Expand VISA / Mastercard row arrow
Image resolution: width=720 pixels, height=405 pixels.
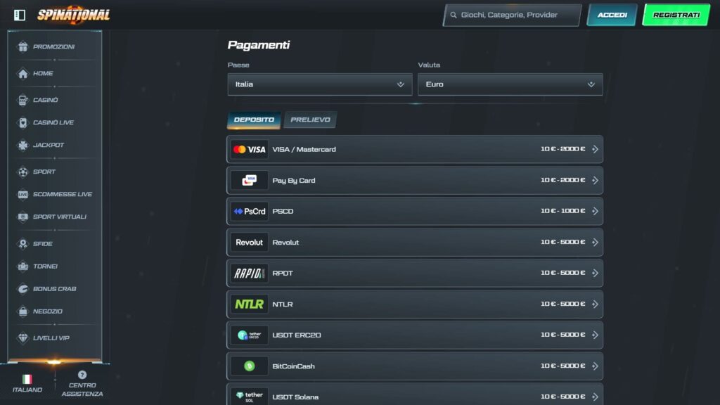click(x=595, y=149)
